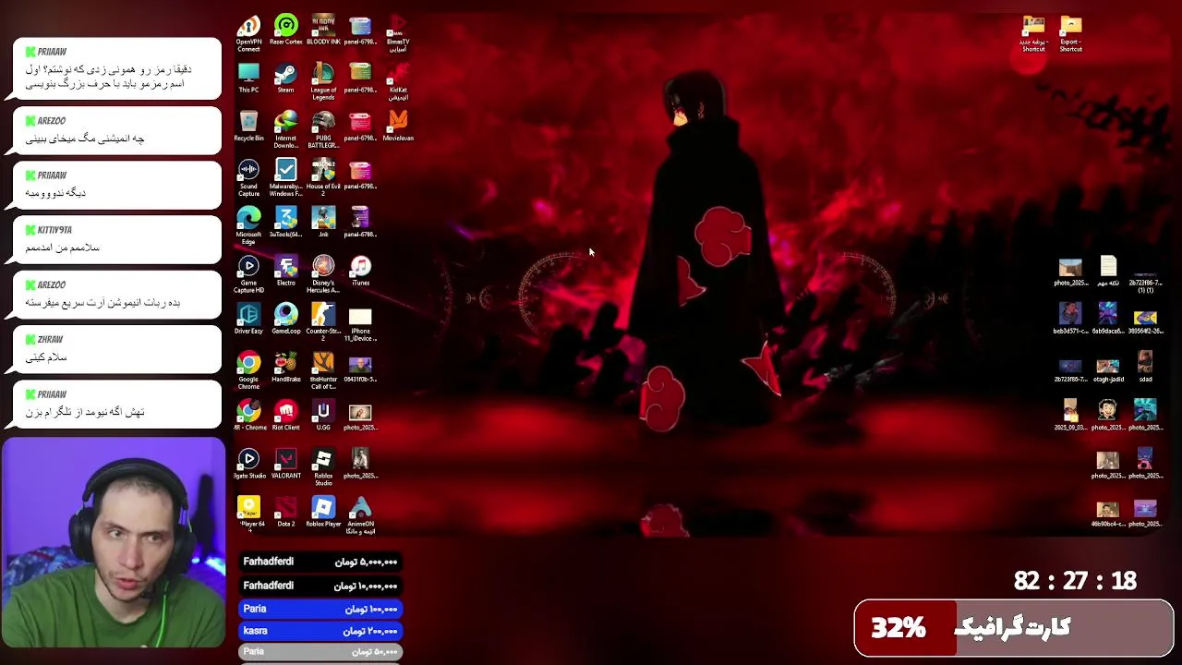Select the AnimeON desktop icon
This screenshot has width=1182, height=665.
coord(360,515)
